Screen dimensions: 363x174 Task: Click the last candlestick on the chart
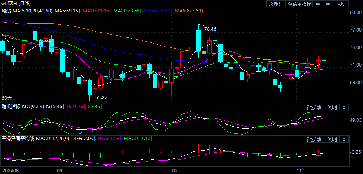[324, 61]
